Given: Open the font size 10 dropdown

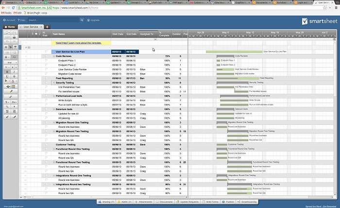Looking at the screenshot, I should coord(7,67).
